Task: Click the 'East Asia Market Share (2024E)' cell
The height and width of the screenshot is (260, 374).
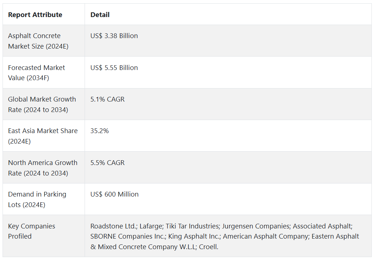Action: coord(42,136)
